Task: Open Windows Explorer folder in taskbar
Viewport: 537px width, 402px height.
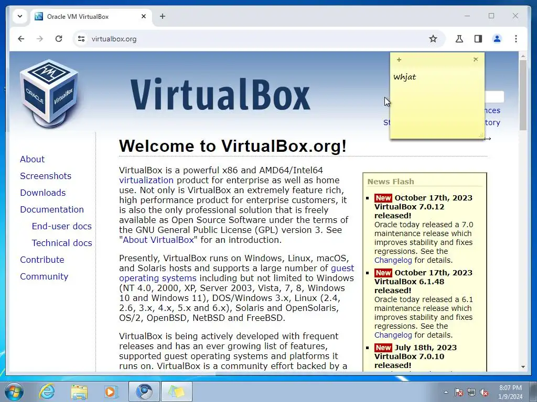Action: (x=79, y=392)
